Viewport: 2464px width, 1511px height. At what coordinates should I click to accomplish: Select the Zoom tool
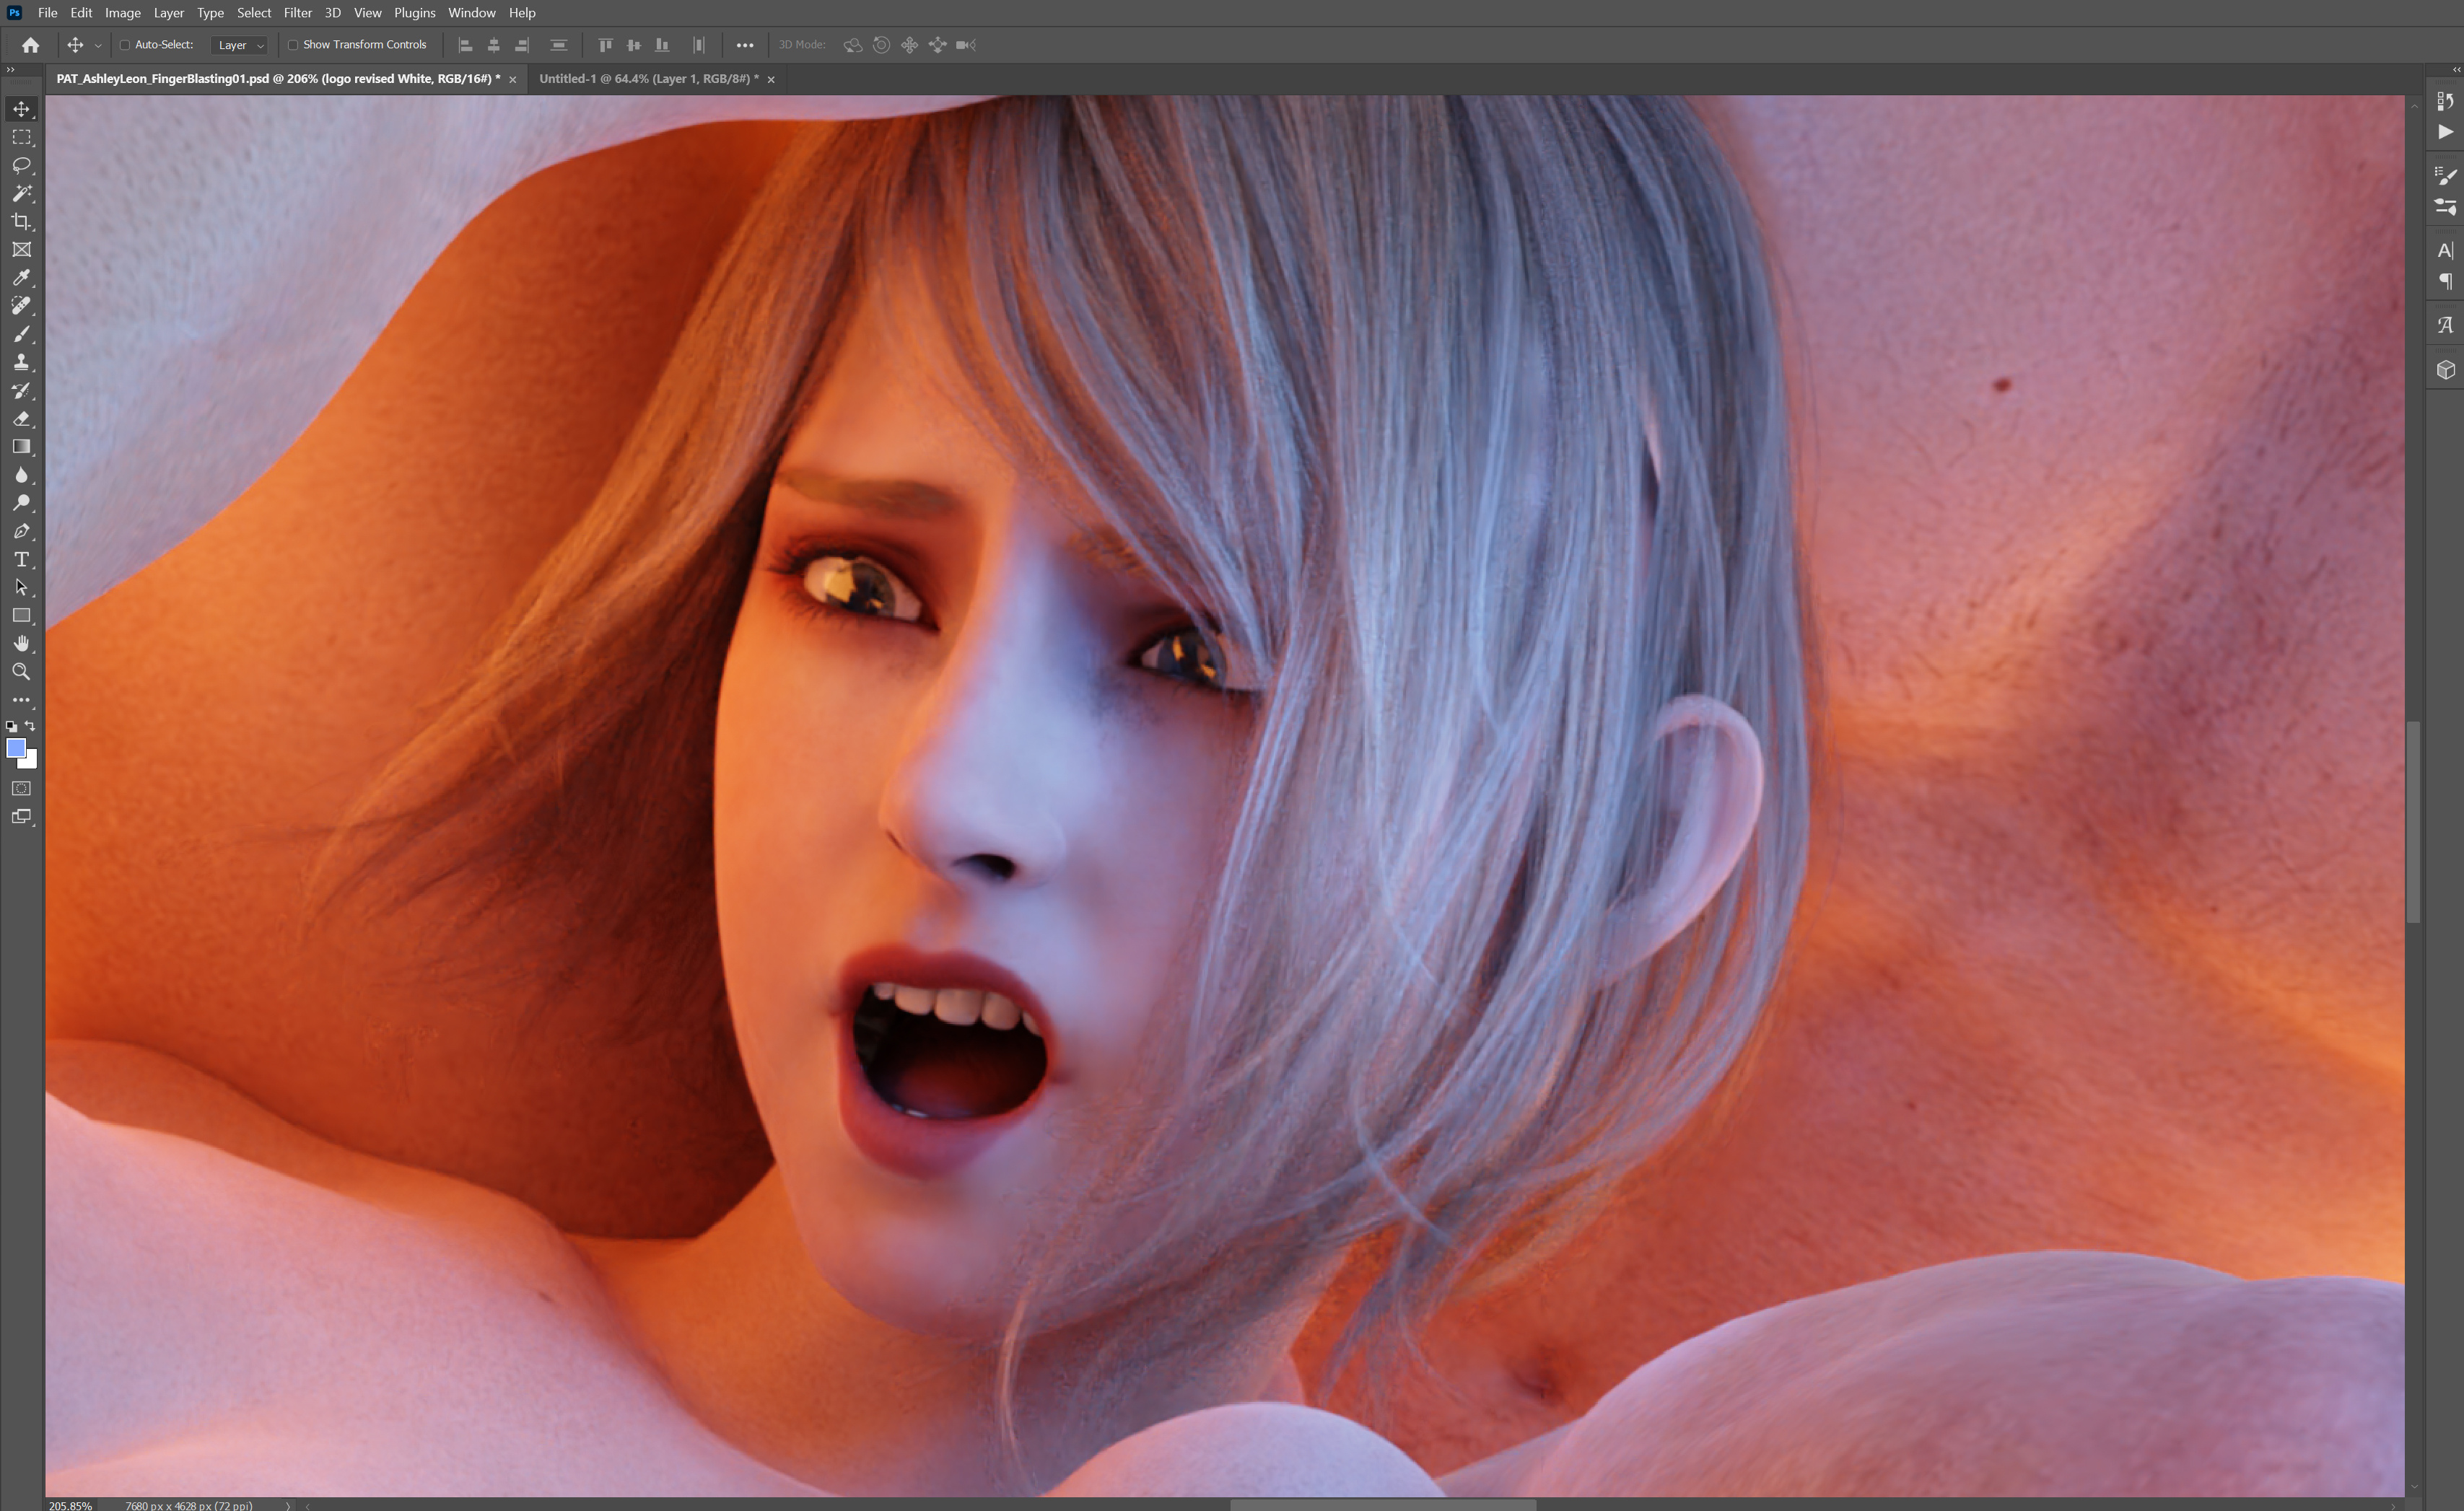pyautogui.click(x=21, y=671)
